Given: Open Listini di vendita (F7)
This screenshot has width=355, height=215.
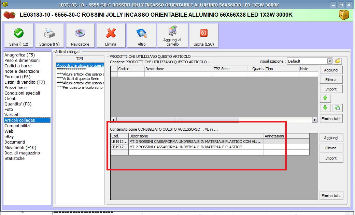Looking at the screenshot, I should 25,82.
